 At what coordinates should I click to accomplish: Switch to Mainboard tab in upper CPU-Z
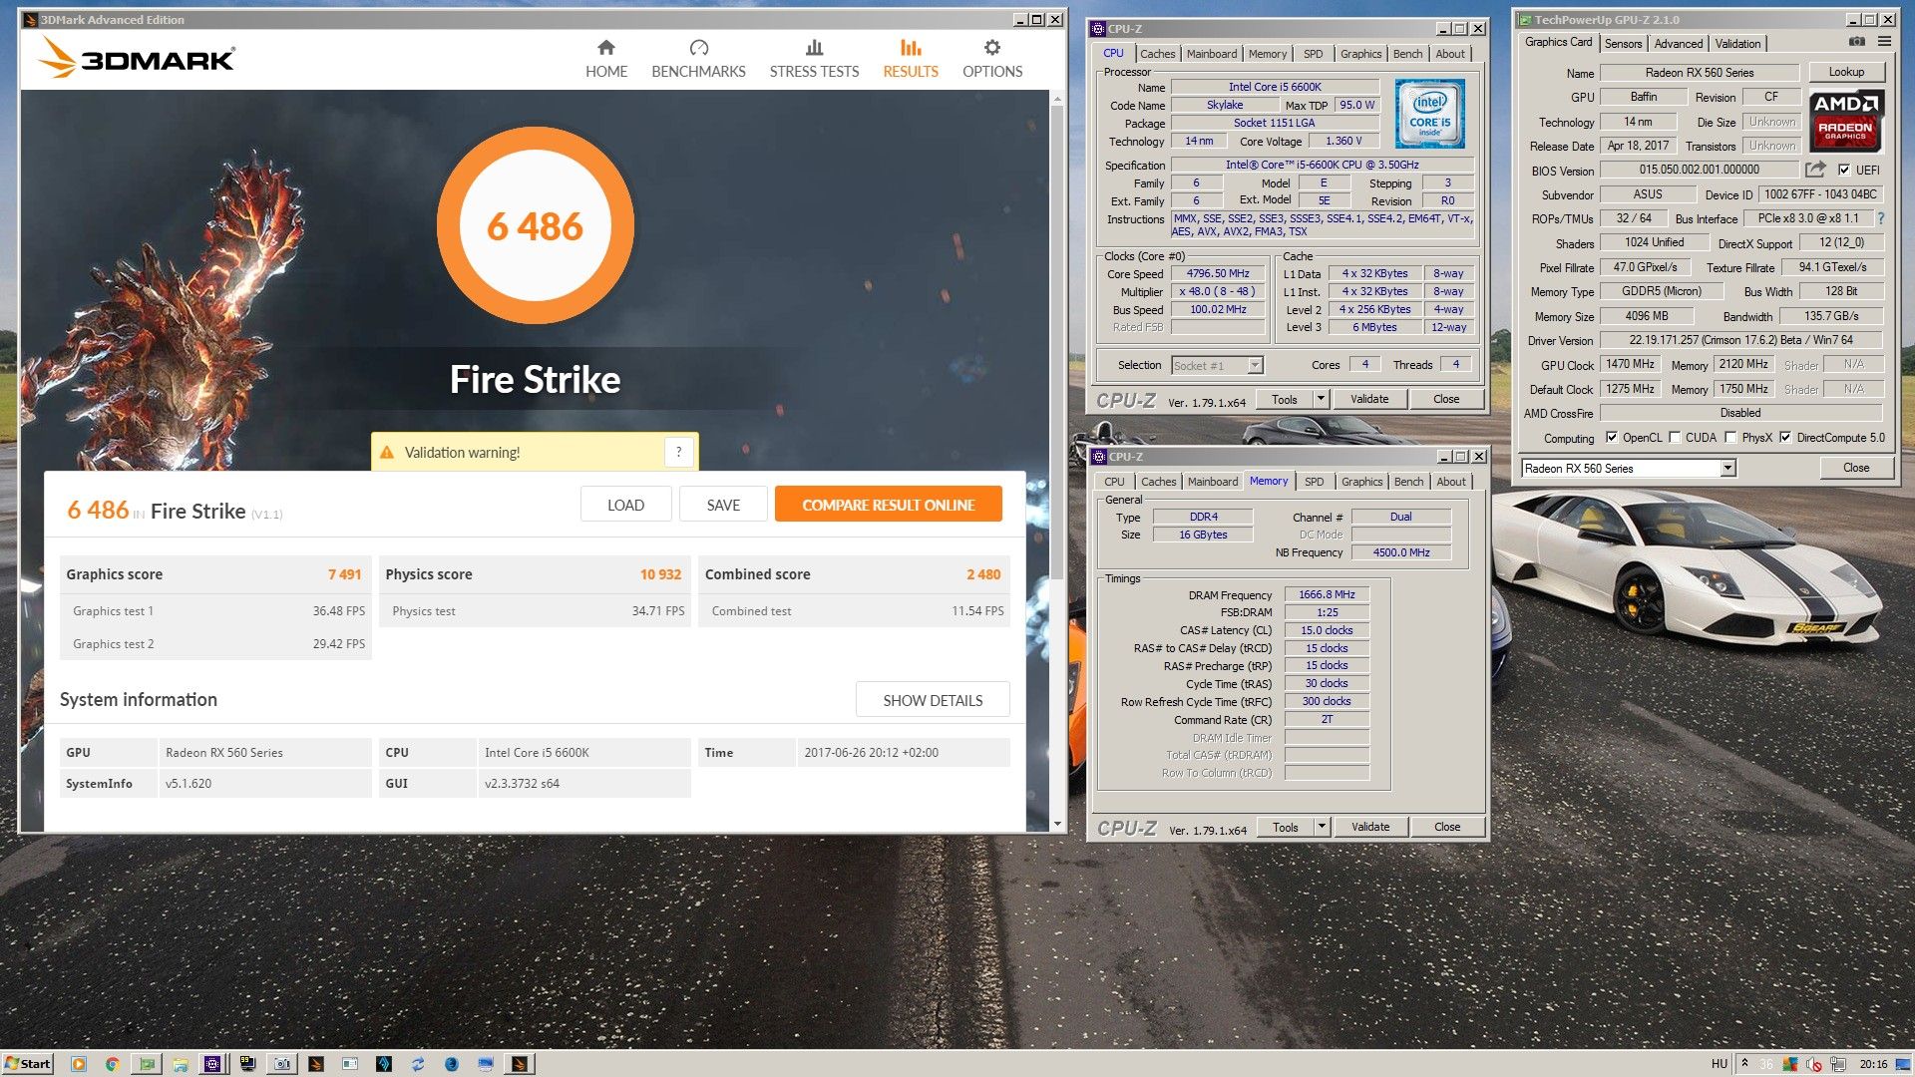click(1212, 54)
